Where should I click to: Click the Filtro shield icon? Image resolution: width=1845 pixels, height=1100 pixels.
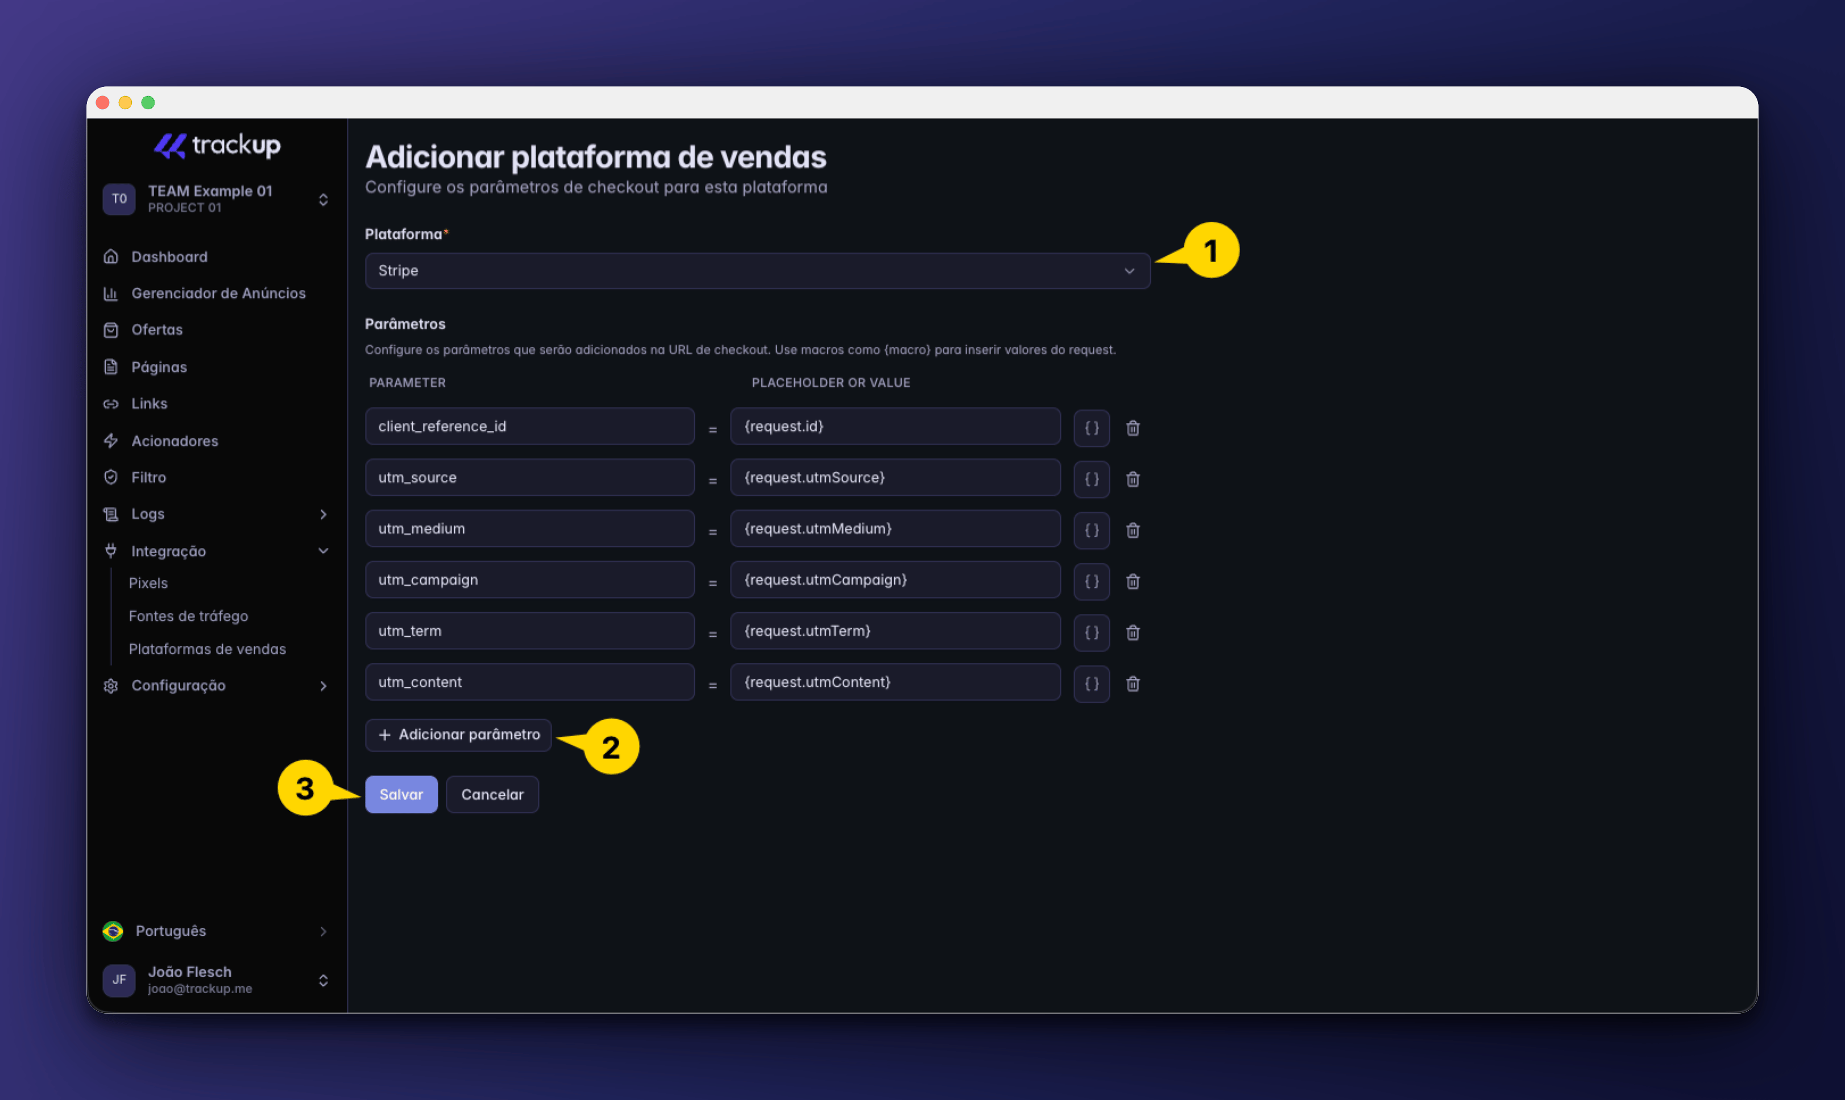point(111,478)
